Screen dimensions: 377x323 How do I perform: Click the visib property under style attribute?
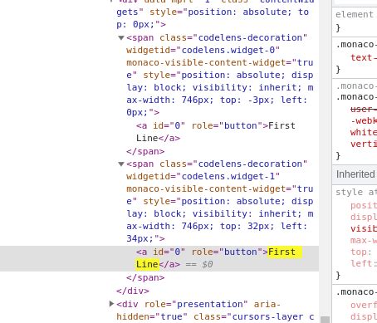tap(364, 228)
